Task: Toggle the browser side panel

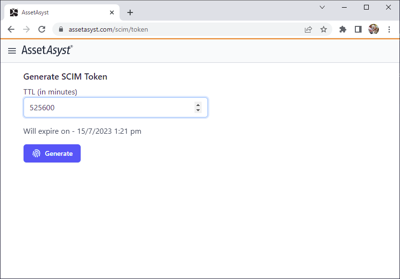Action: (x=358, y=30)
